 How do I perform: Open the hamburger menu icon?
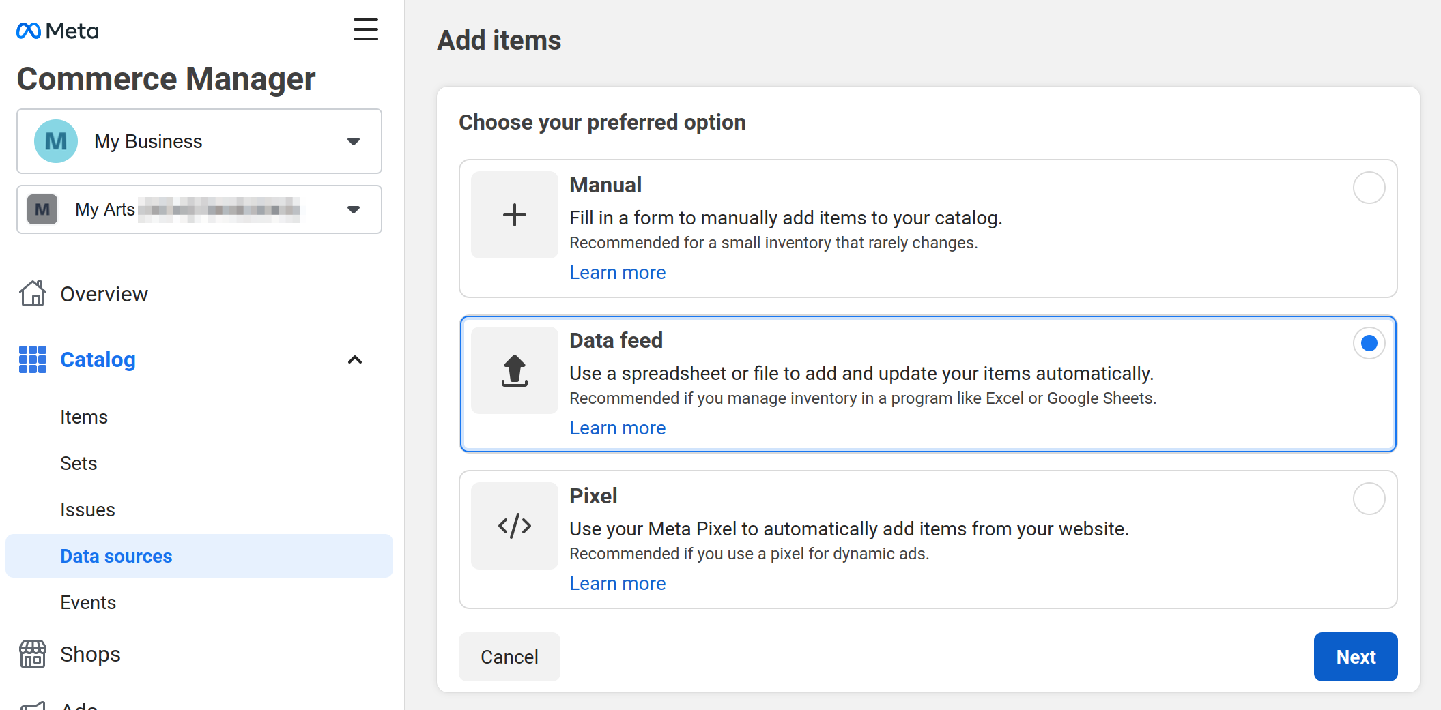365,29
